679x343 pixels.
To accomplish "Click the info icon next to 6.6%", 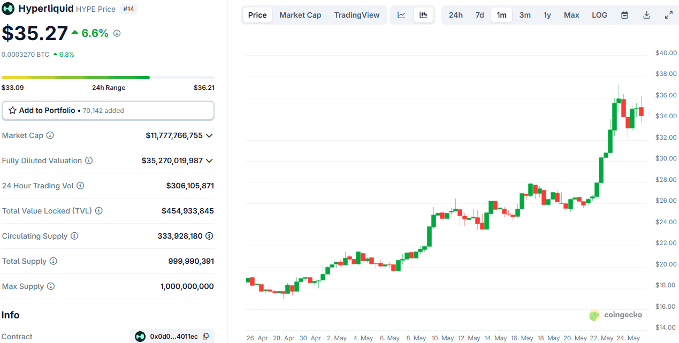I will (117, 33).
